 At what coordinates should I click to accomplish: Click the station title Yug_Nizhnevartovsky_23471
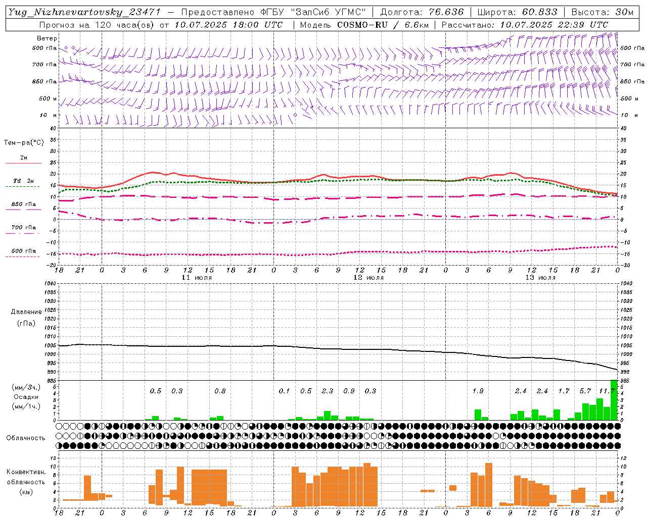click(x=84, y=12)
